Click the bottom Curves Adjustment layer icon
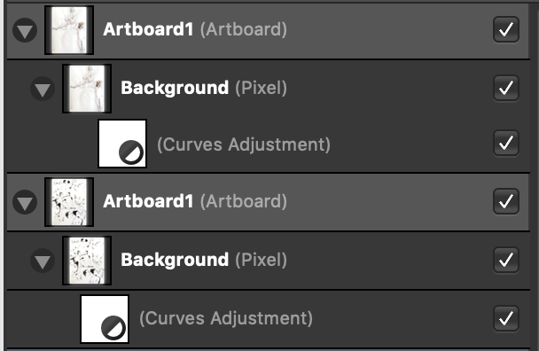 click(x=105, y=319)
